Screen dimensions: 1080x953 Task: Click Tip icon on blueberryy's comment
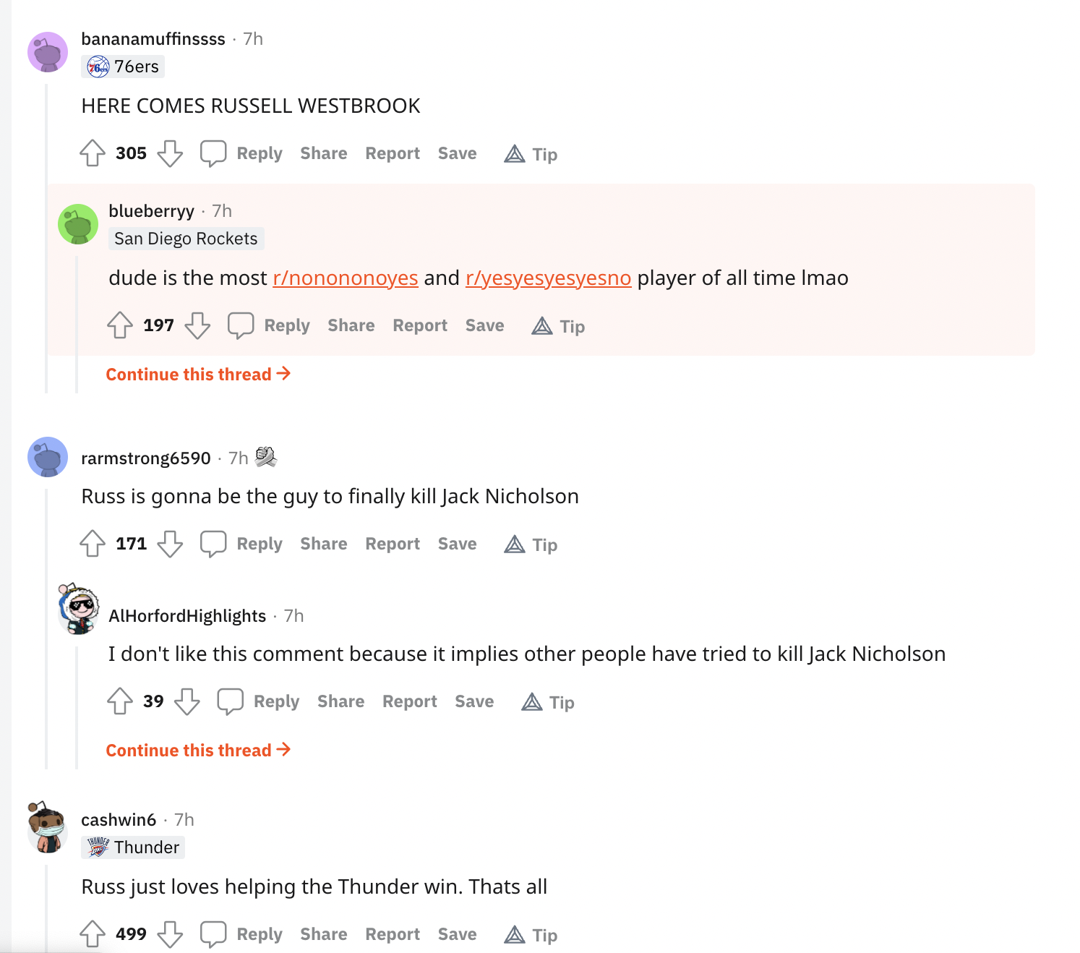click(542, 326)
